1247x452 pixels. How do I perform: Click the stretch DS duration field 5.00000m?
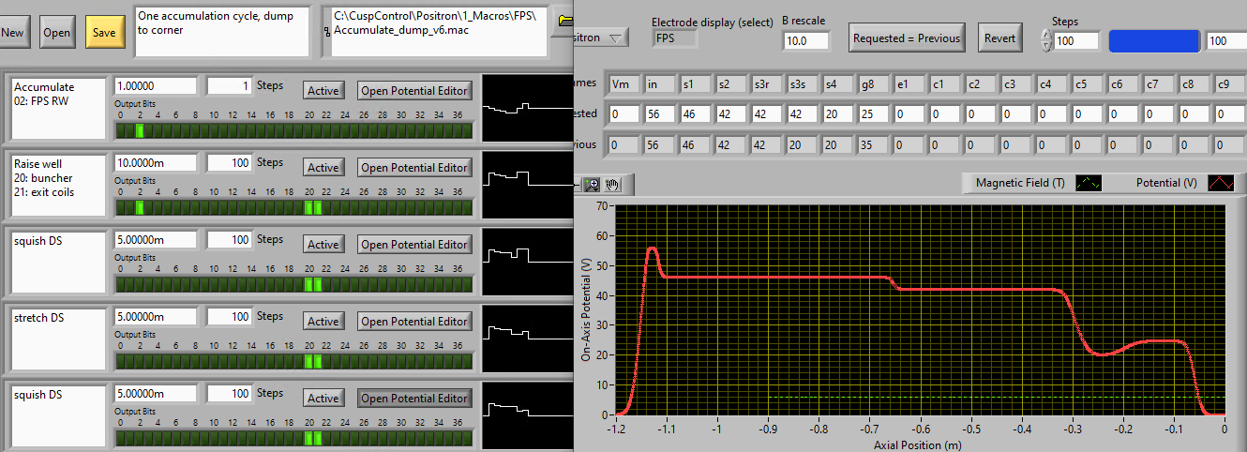tap(155, 317)
